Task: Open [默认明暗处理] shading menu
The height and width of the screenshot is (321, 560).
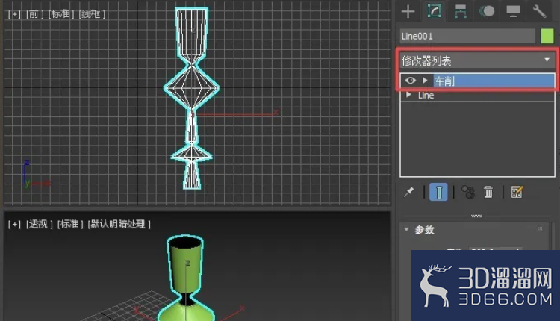Action: click(119, 224)
